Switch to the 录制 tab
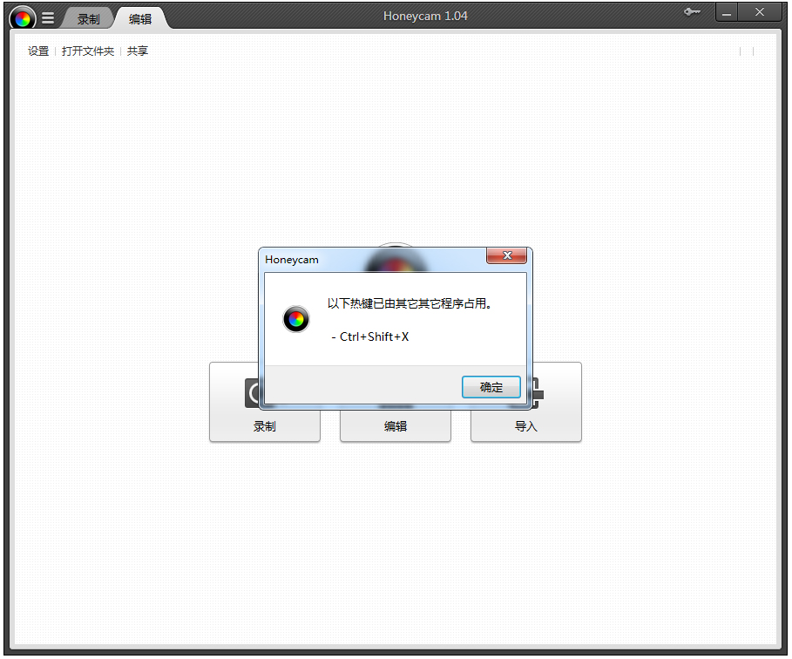 coord(88,19)
